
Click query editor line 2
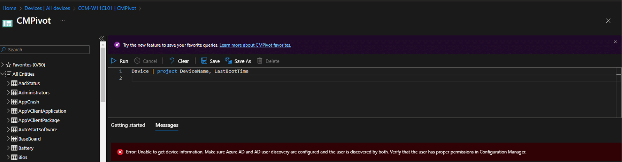(x=373, y=78)
